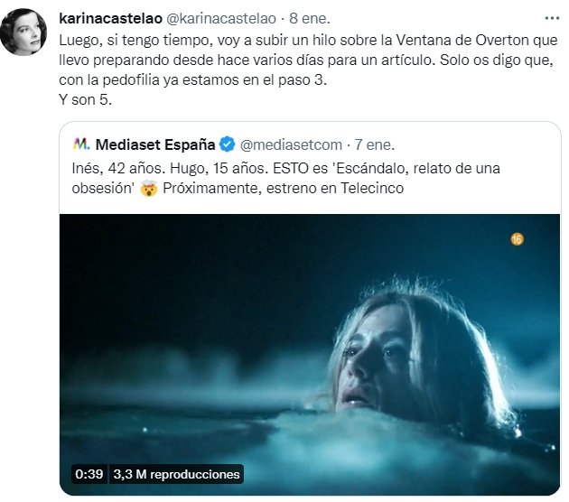Click the orange 16 age rating badge

518,239
